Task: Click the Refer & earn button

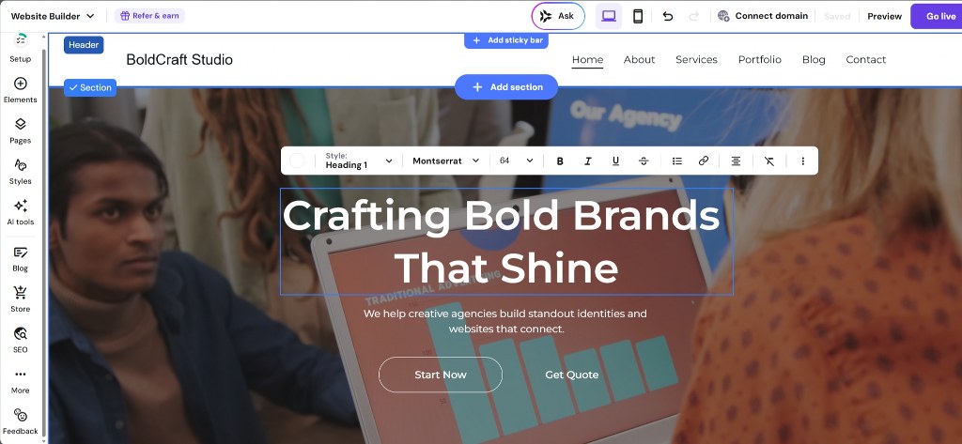Action: 149,15
